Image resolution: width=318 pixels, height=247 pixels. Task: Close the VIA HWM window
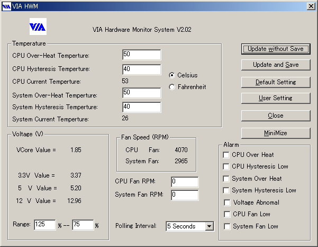311,6
